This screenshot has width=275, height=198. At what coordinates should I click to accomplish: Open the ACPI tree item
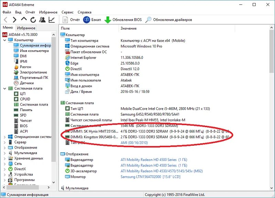click(21, 131)
